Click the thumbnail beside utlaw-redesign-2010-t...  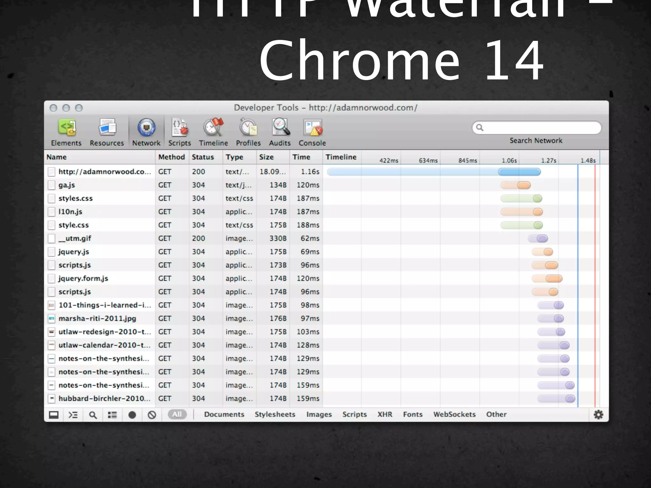point(51,332)
